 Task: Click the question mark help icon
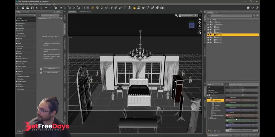257,8
